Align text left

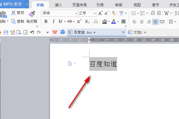pos(134,21)
